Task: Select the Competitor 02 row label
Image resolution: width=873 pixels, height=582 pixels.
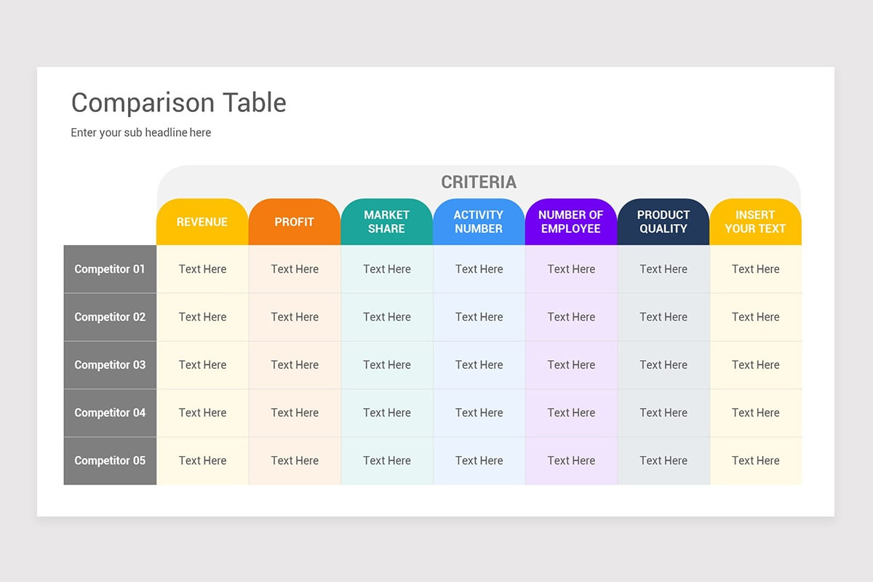Action: [110, 317]
